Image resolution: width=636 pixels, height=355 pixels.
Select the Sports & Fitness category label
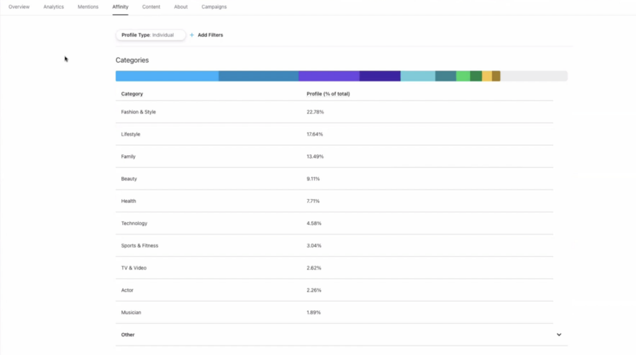pyautogui.click(x=140, y=246)
